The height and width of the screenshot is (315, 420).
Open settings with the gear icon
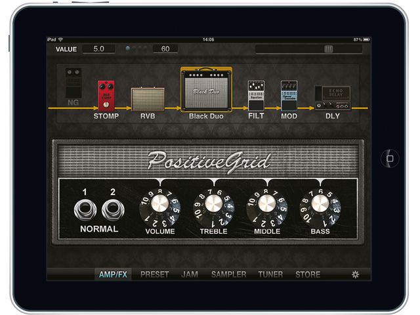click(355, 274)
